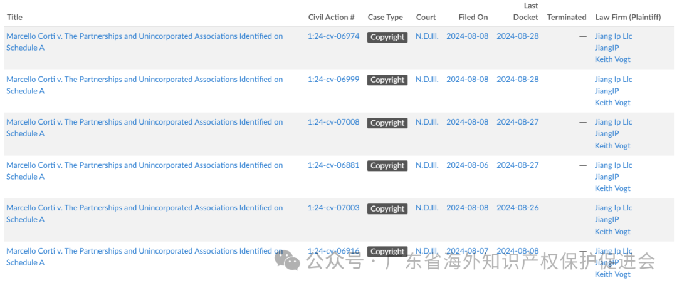Viewport: 677px width, 288px height.
Task: Open case number 1:24-cv-06974
Action: click(333, 36)
